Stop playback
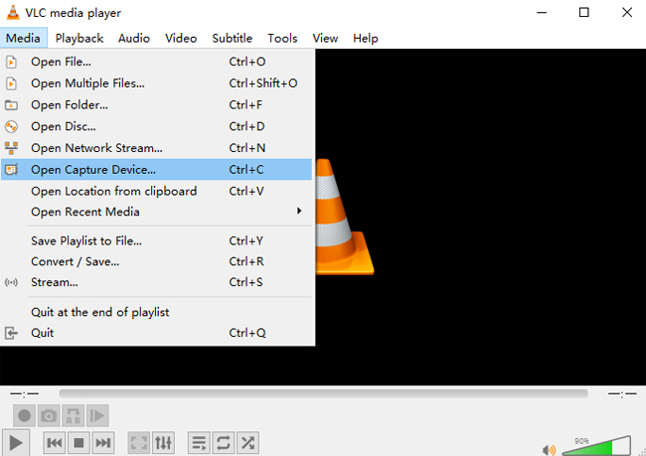Image resolution: width=646 pixels, height=456 pixels. click(x=79, y=443)
